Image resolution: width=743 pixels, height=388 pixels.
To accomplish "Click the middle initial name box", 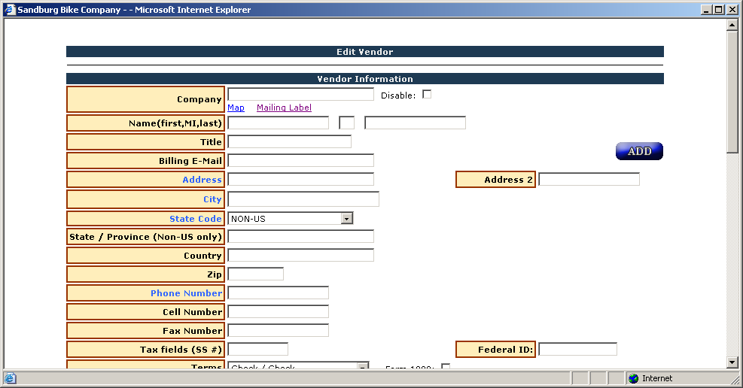I will tap(346, 123).
